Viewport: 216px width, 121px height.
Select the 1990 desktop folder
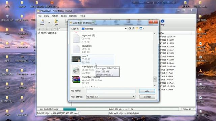point(7,86)
